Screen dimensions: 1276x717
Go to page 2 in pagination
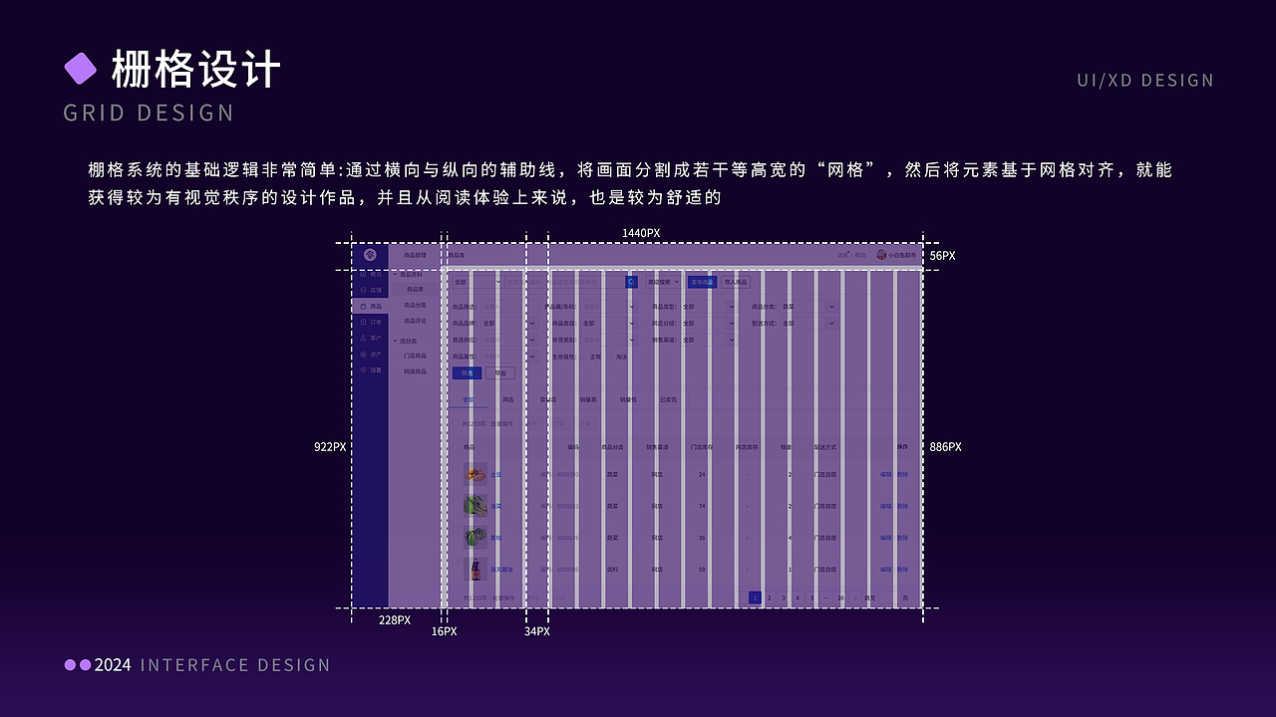point(769,597)
